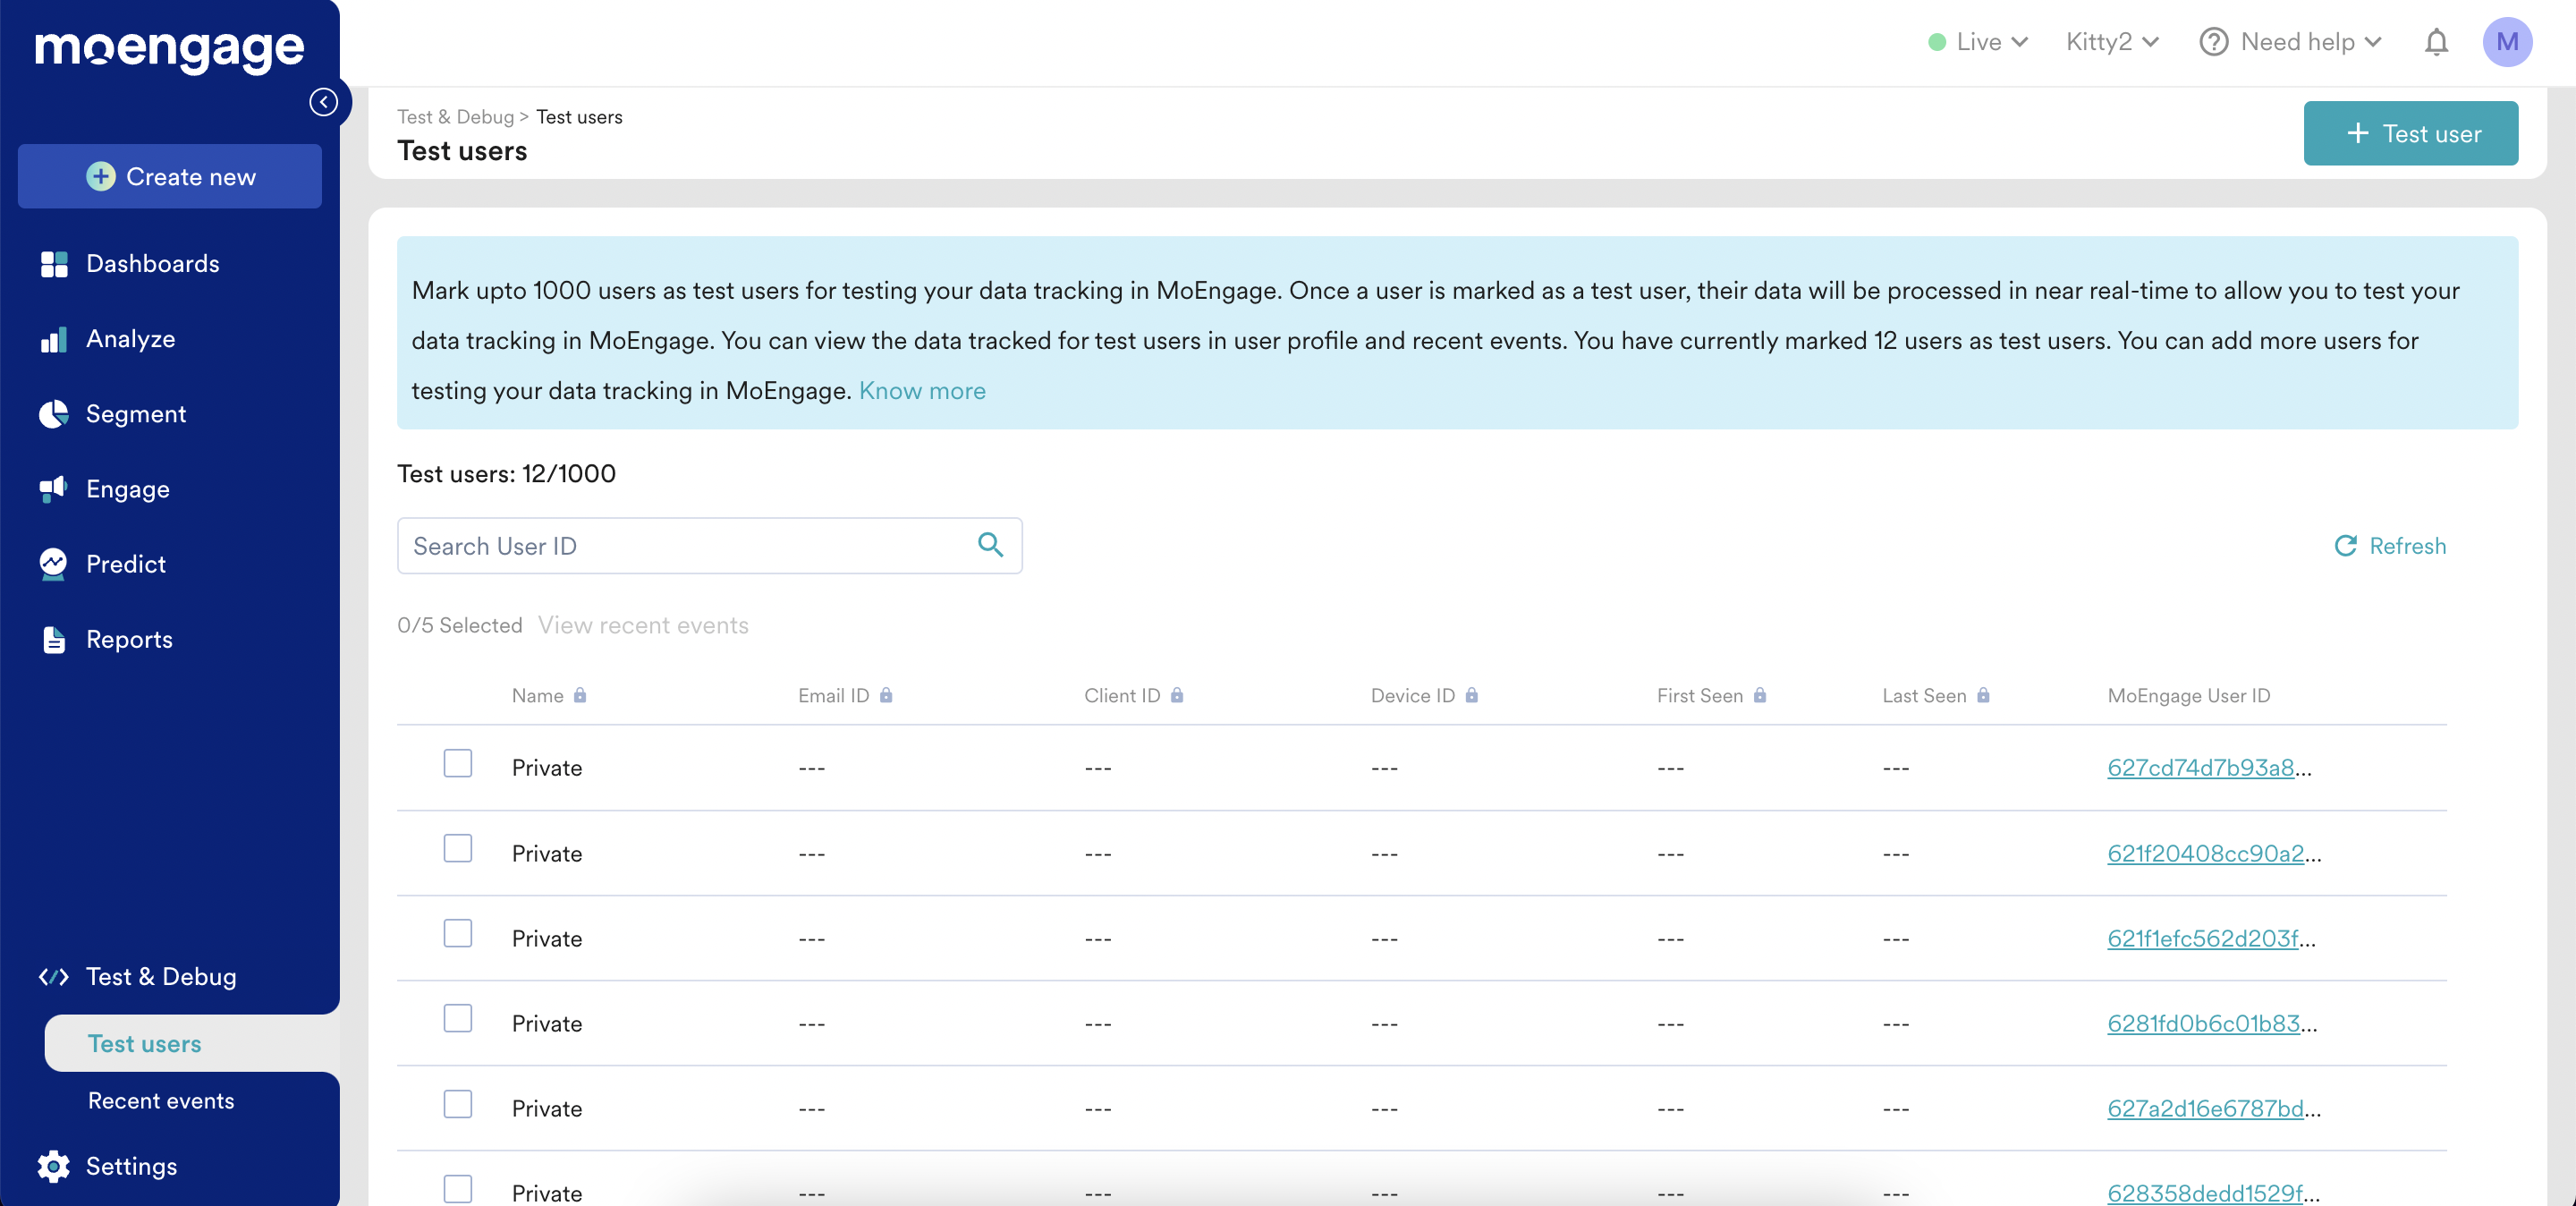Expand the Kitty2 workspace dropdown

click(2112, 42)
